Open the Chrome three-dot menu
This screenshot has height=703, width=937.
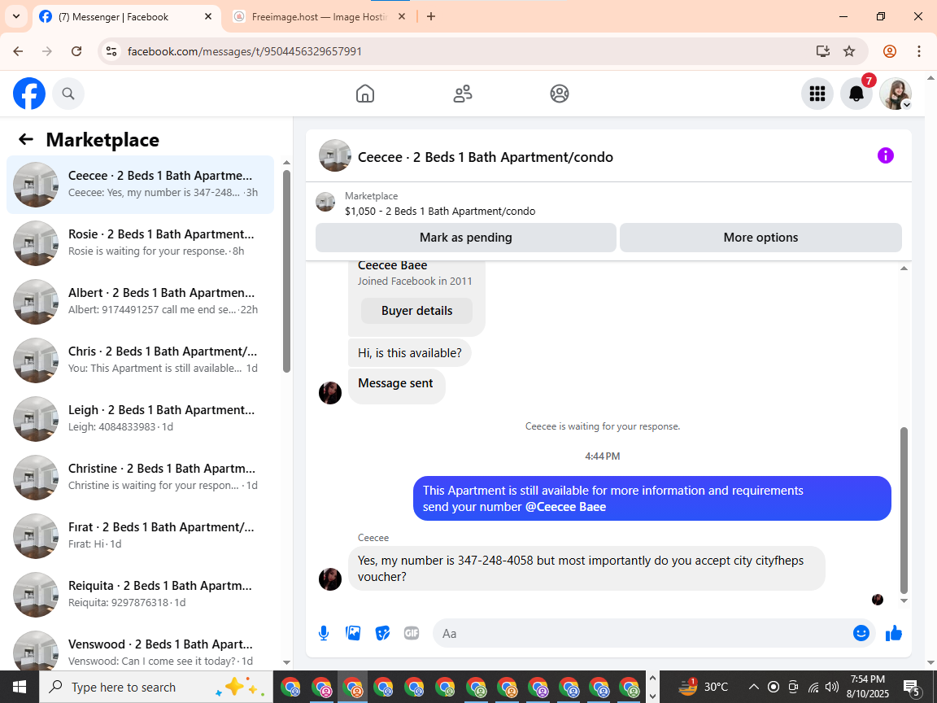(x=919, y=51)
